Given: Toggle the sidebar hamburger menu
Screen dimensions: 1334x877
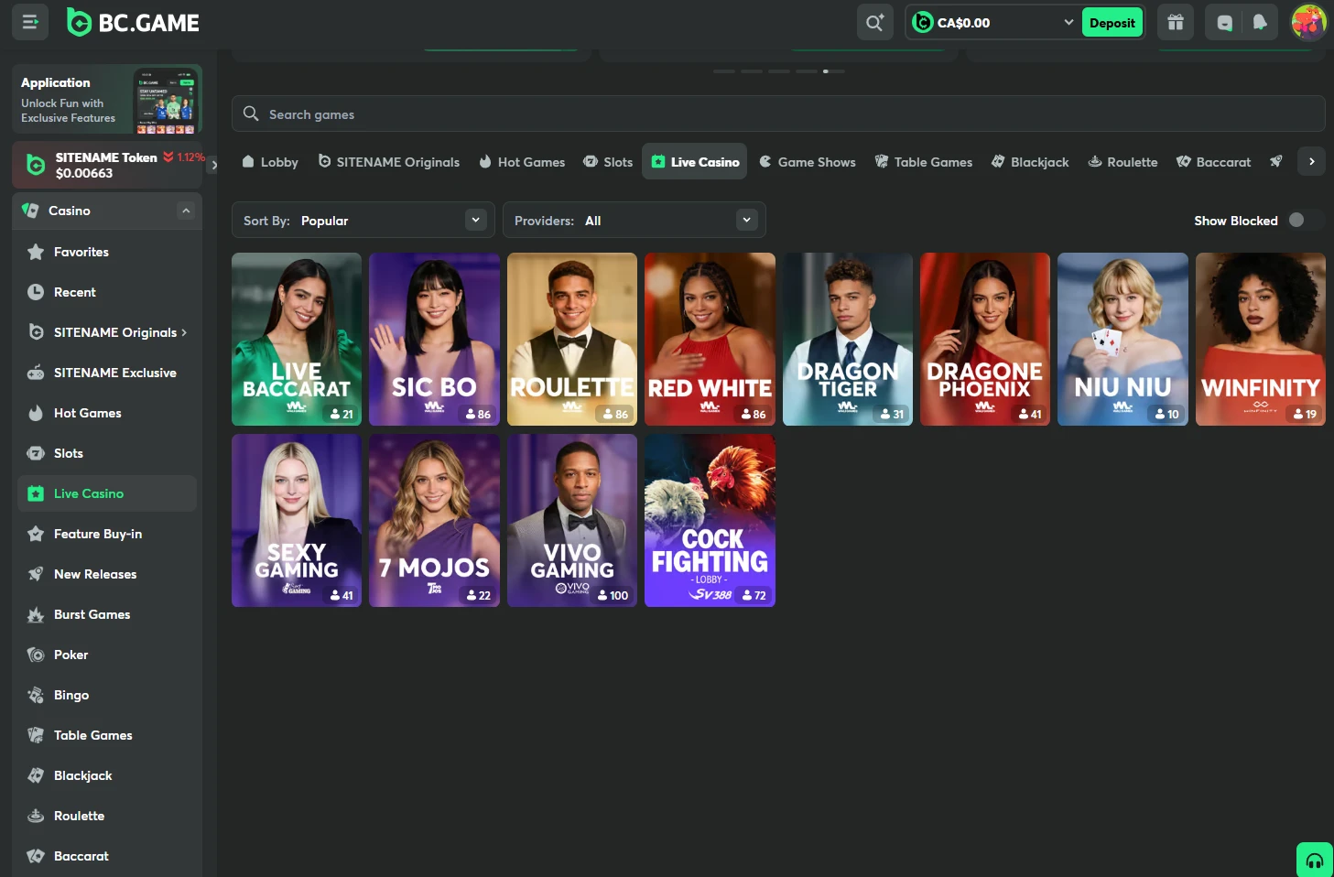Looking at the screenshot, I should (29, 21).
